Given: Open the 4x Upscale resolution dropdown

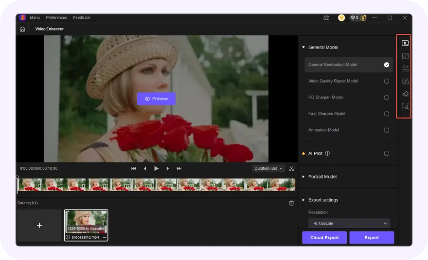Looking at the screenshot, I should pyautogui.click(x=349, y=224).
